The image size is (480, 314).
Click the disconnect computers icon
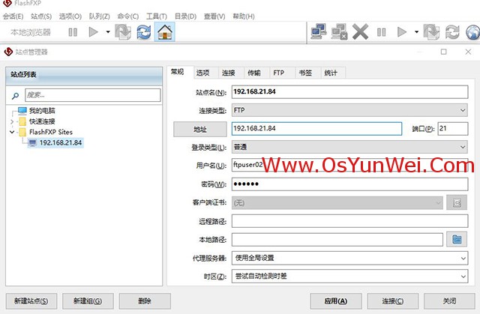point(339,31)
